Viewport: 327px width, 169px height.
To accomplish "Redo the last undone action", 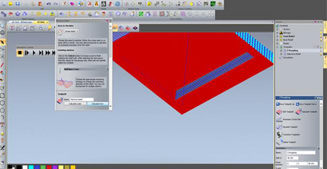I will [x=55, y=4].
